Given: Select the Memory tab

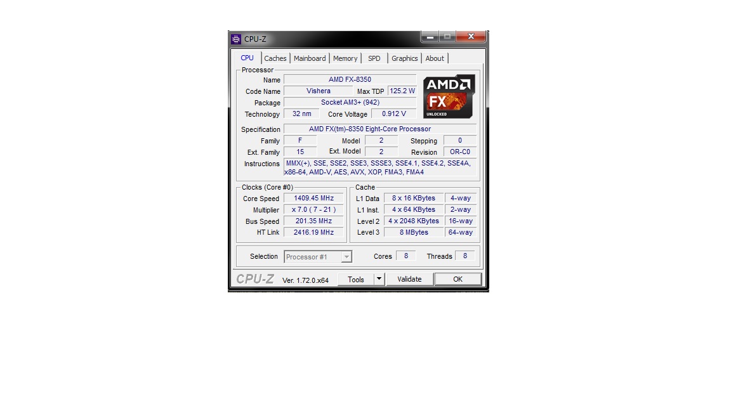Looking at the screenshot, I should pyautogui.click(x=345, y=58).
